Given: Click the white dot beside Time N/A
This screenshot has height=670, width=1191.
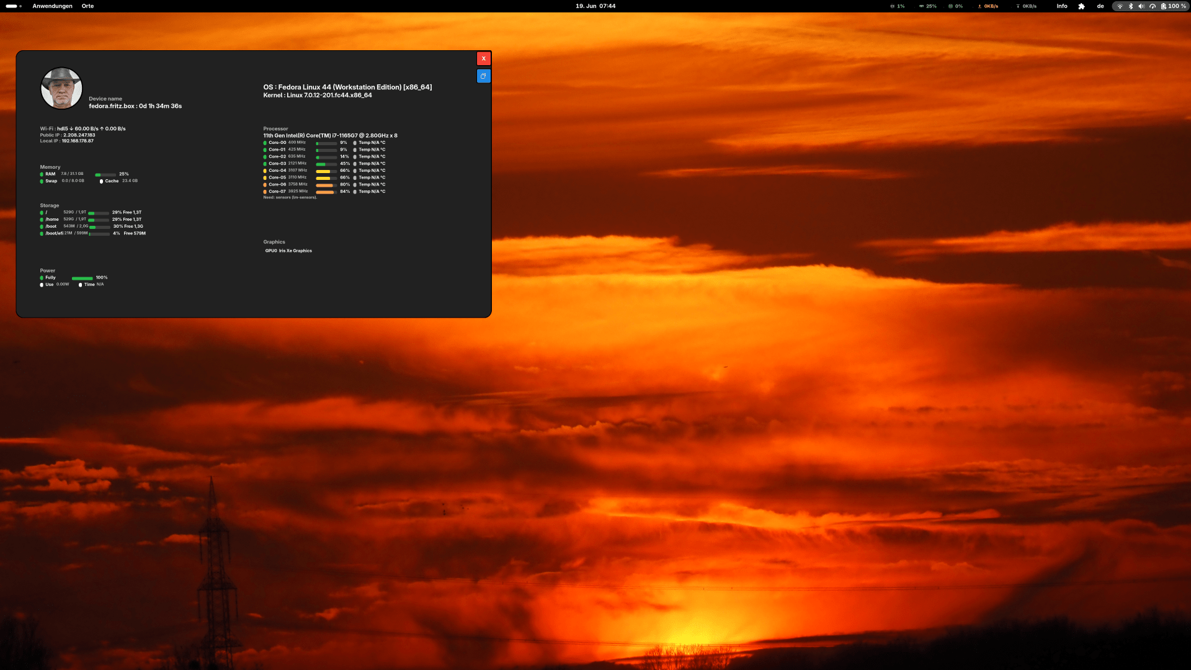Looking at the screenshot, I should tap(80, 285).
